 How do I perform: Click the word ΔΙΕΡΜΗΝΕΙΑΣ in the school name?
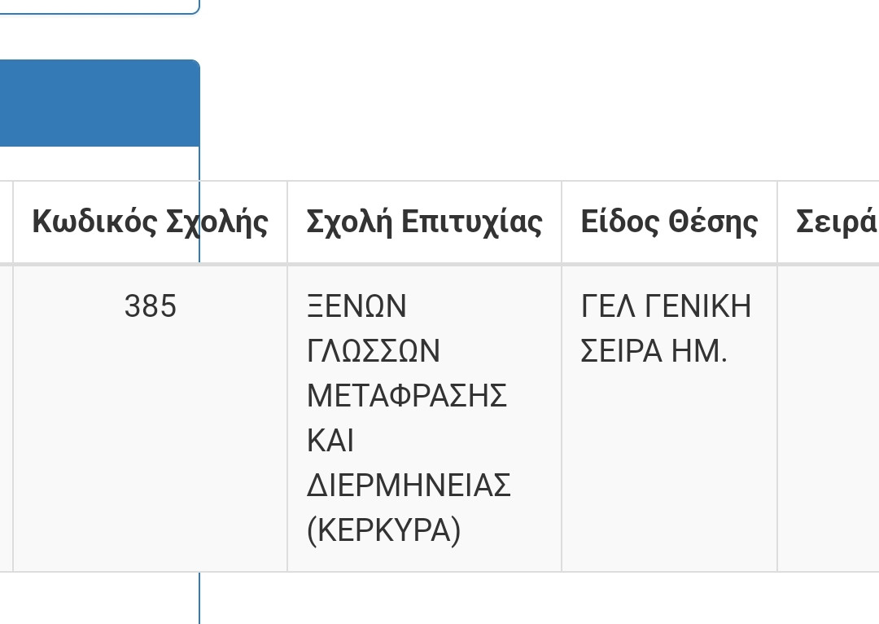409,486
